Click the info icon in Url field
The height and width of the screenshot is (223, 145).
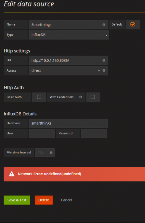[104, 60]
